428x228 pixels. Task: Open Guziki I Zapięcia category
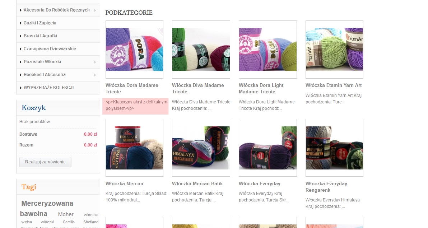pyautogui.click(x=40, y=23)
